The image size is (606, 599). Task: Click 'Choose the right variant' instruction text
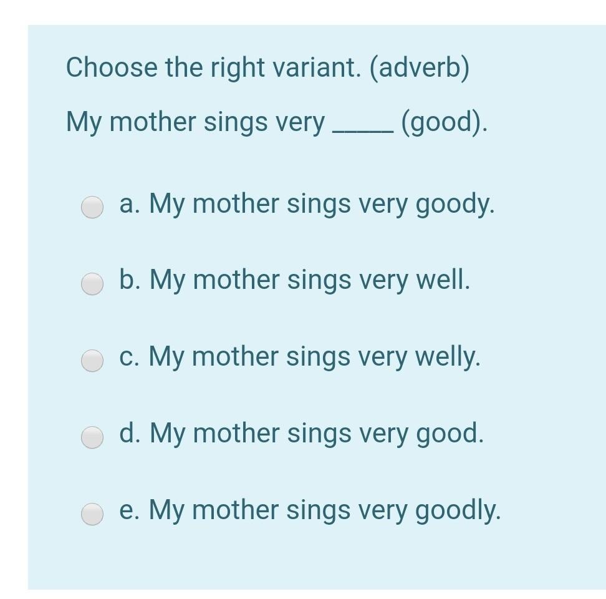tap(215, 67)
